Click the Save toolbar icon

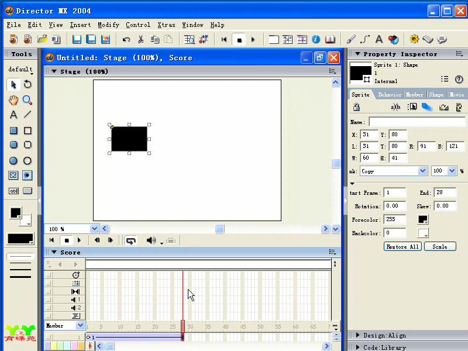pos(77,39)
